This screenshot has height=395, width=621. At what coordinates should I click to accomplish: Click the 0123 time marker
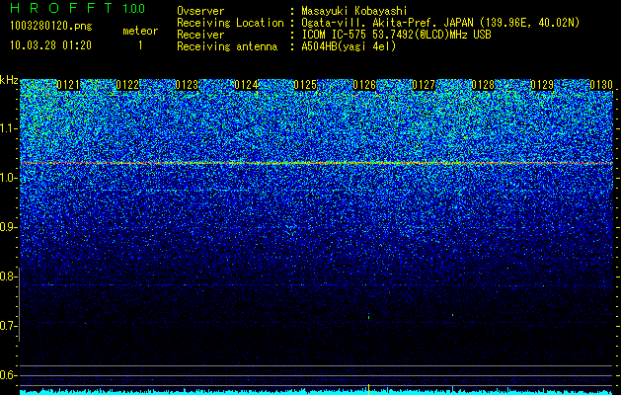[x=187, y=85]
